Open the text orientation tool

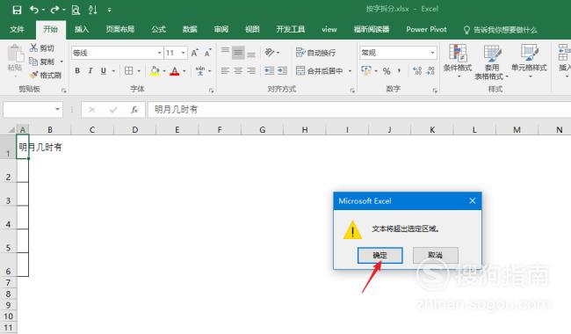point(270,53)
